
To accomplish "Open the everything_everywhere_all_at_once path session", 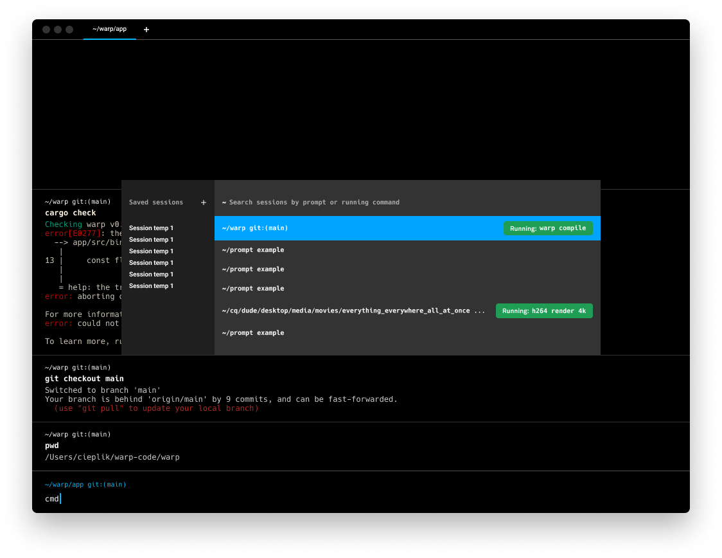I will 353,311.
